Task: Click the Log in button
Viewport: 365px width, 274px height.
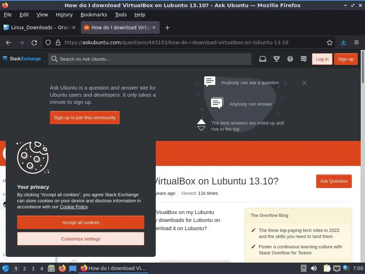Action: pyautogui.click(x=322, y=59)
